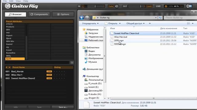This screenshot has width=197, height=110.
Task: Select the Products attribute
Action: coord(15,27)
